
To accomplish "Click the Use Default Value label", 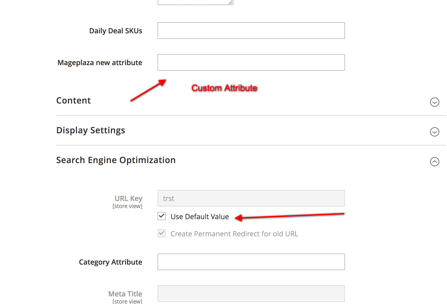I will 200,216.
